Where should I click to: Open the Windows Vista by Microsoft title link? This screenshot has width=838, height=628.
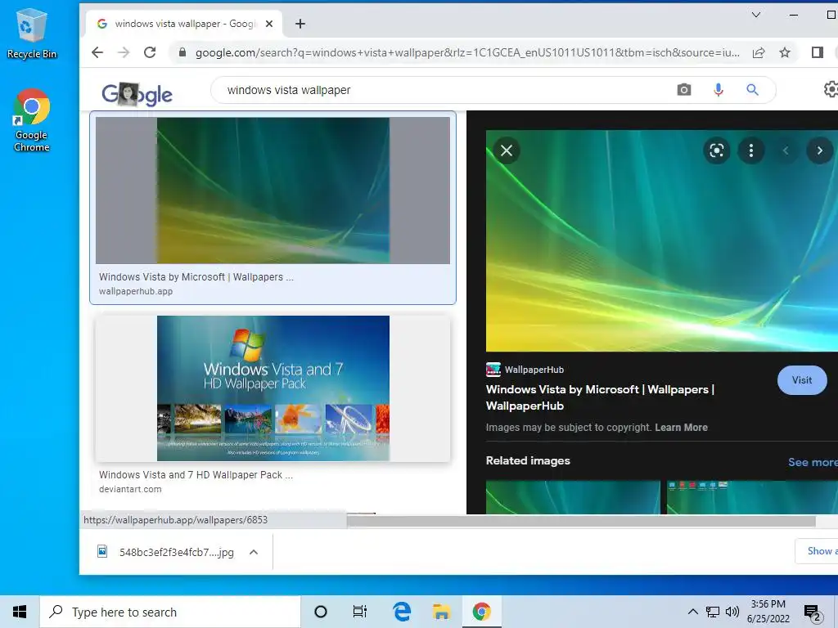pos(600,397)
